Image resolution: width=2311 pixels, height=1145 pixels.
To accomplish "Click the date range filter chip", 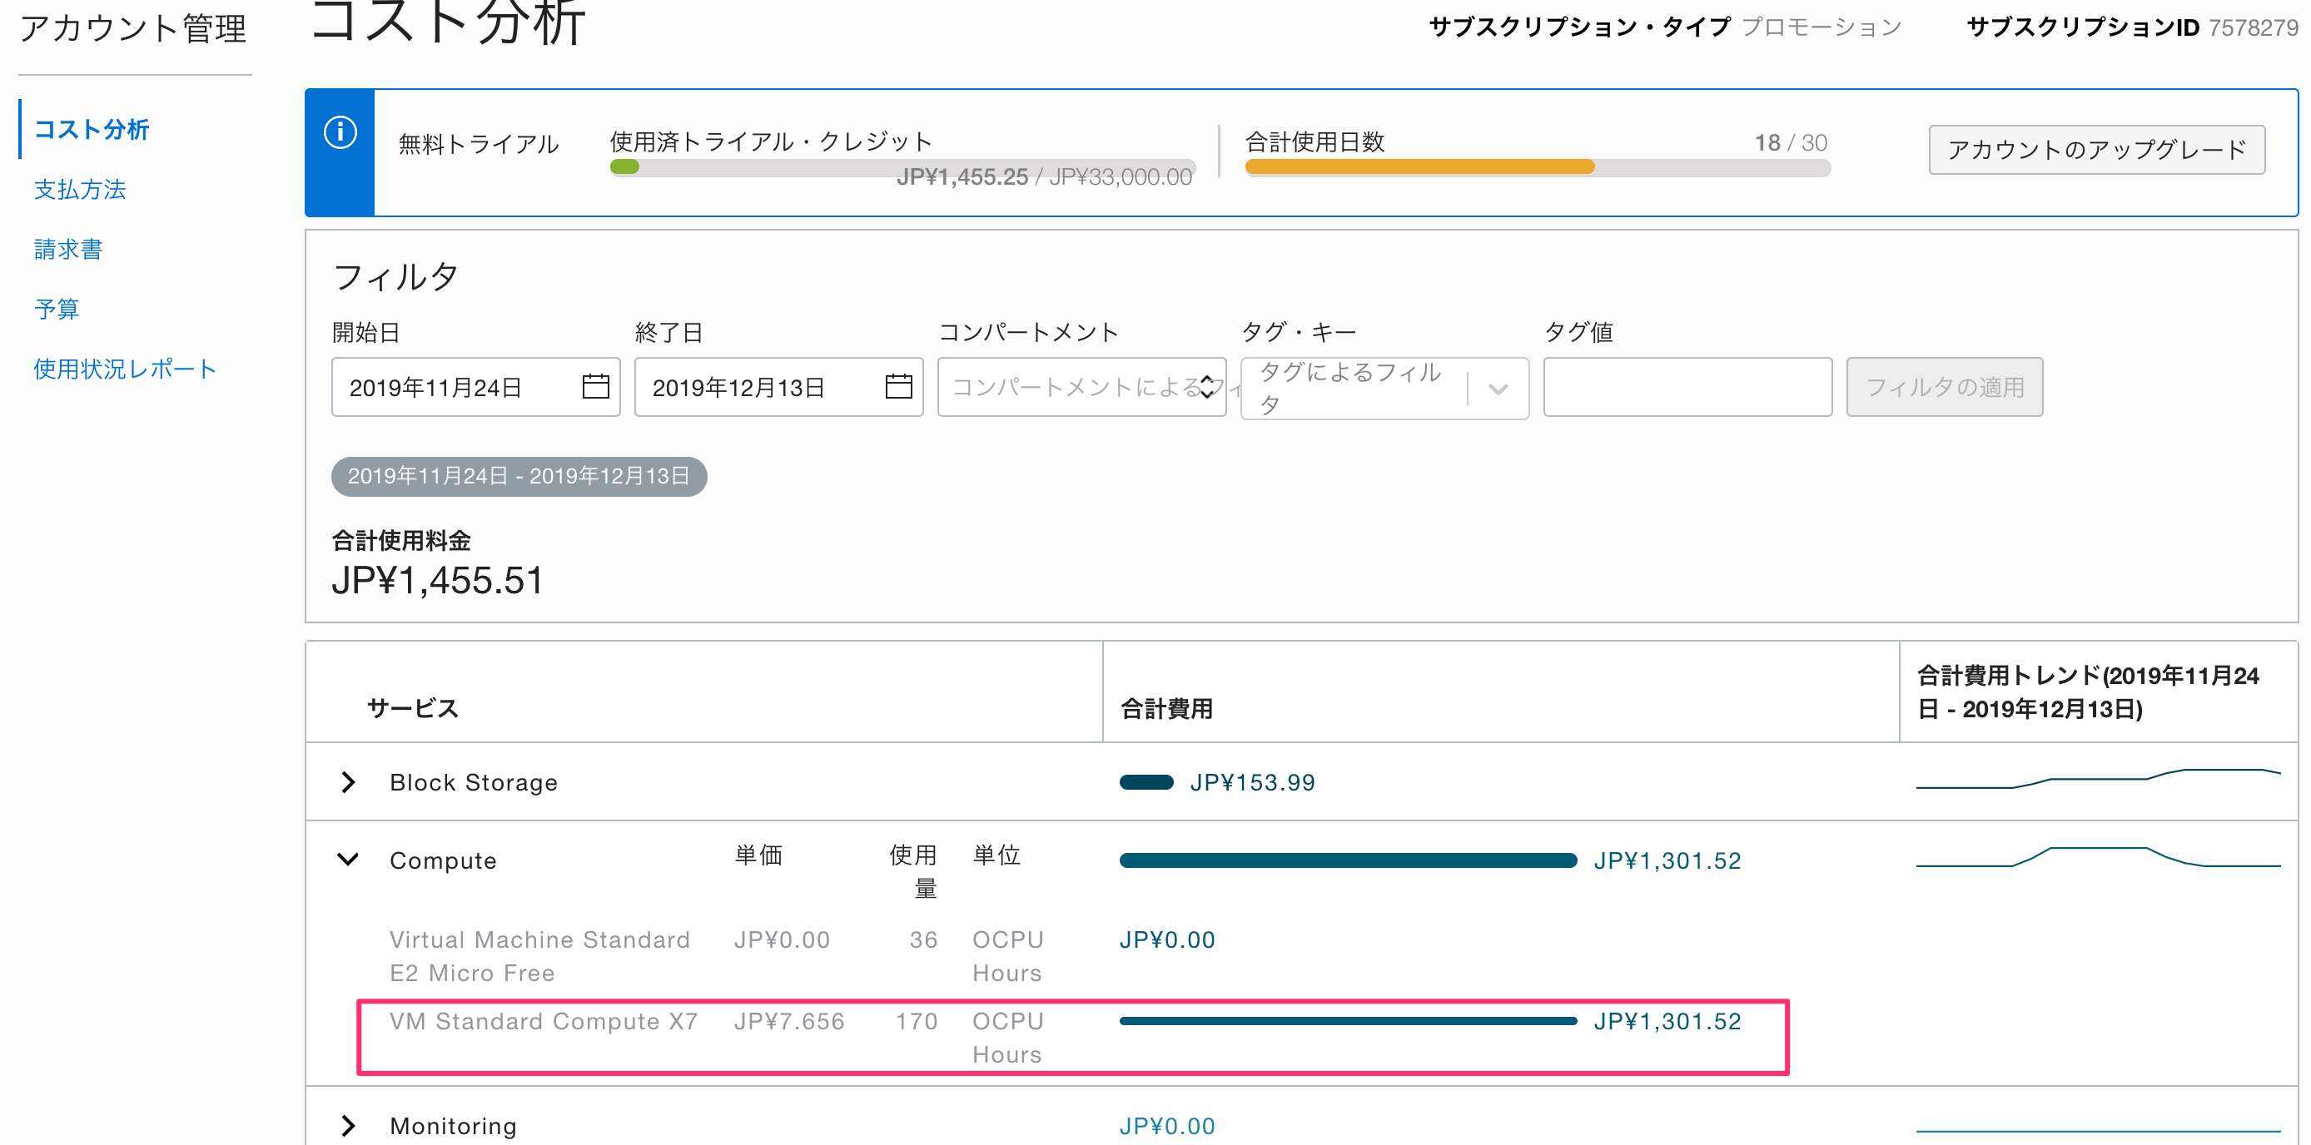I will [519, 476].
